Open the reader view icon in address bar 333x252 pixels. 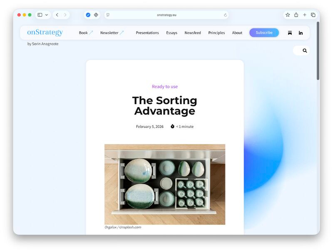click(x=108, y=15)
